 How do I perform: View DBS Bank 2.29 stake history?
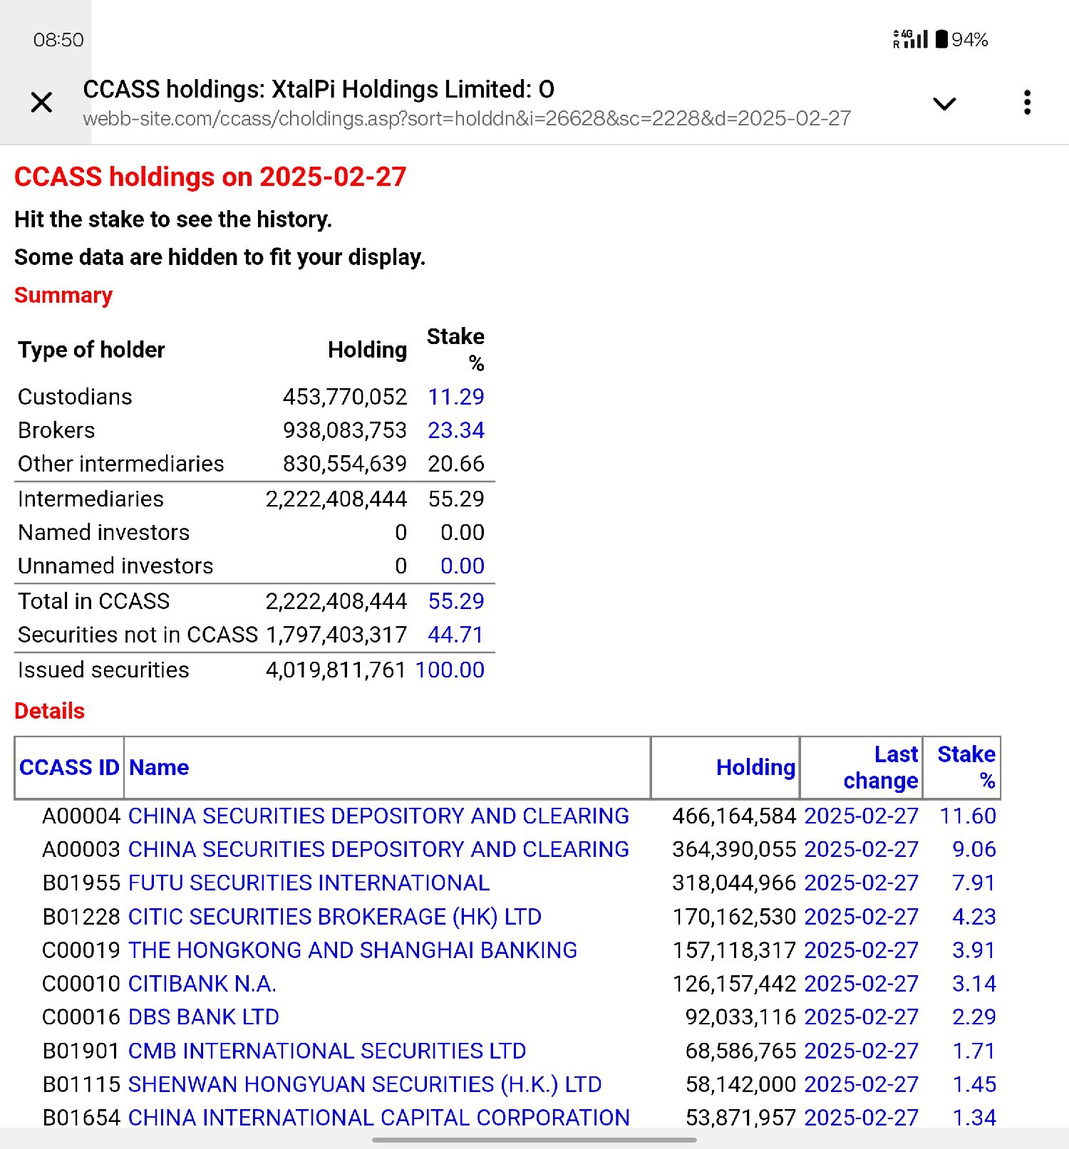(974, 1017)
